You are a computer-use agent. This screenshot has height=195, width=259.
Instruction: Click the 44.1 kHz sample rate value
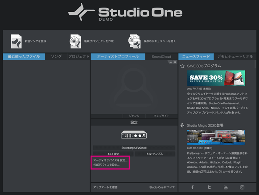tap(113, 154)
